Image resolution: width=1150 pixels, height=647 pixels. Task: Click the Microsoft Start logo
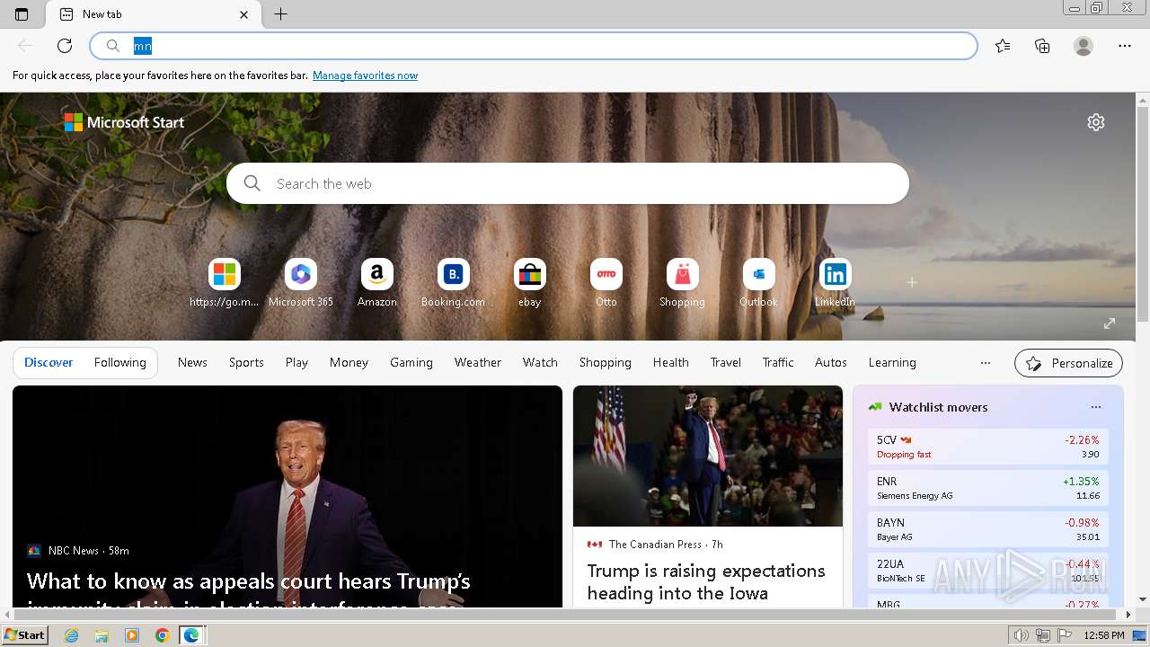click(124, 122)
